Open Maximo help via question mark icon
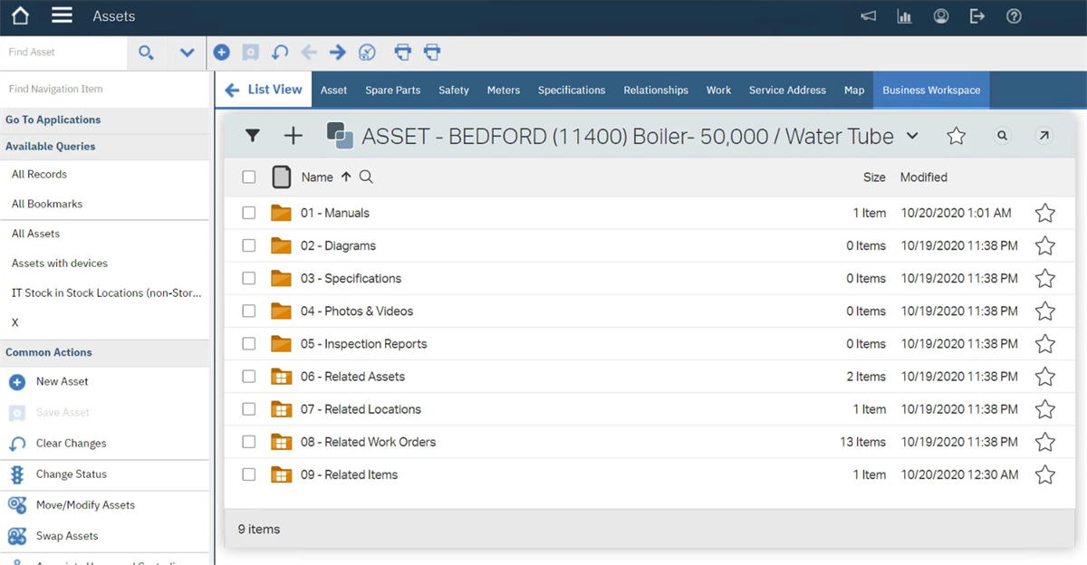 tap(1013, 15)
